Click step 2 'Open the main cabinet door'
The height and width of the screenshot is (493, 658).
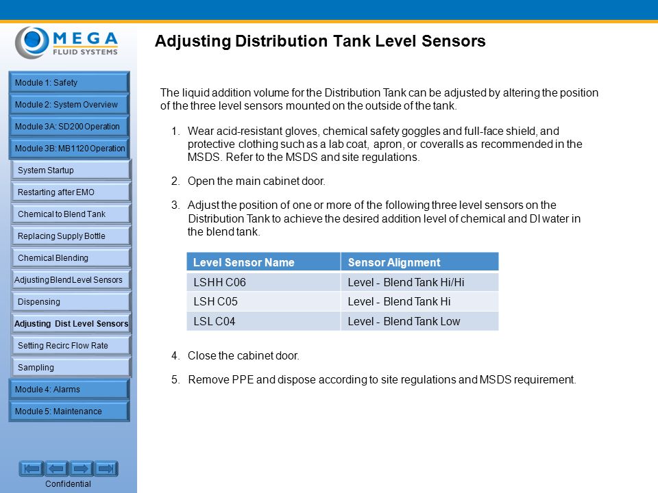click(248, 181)
